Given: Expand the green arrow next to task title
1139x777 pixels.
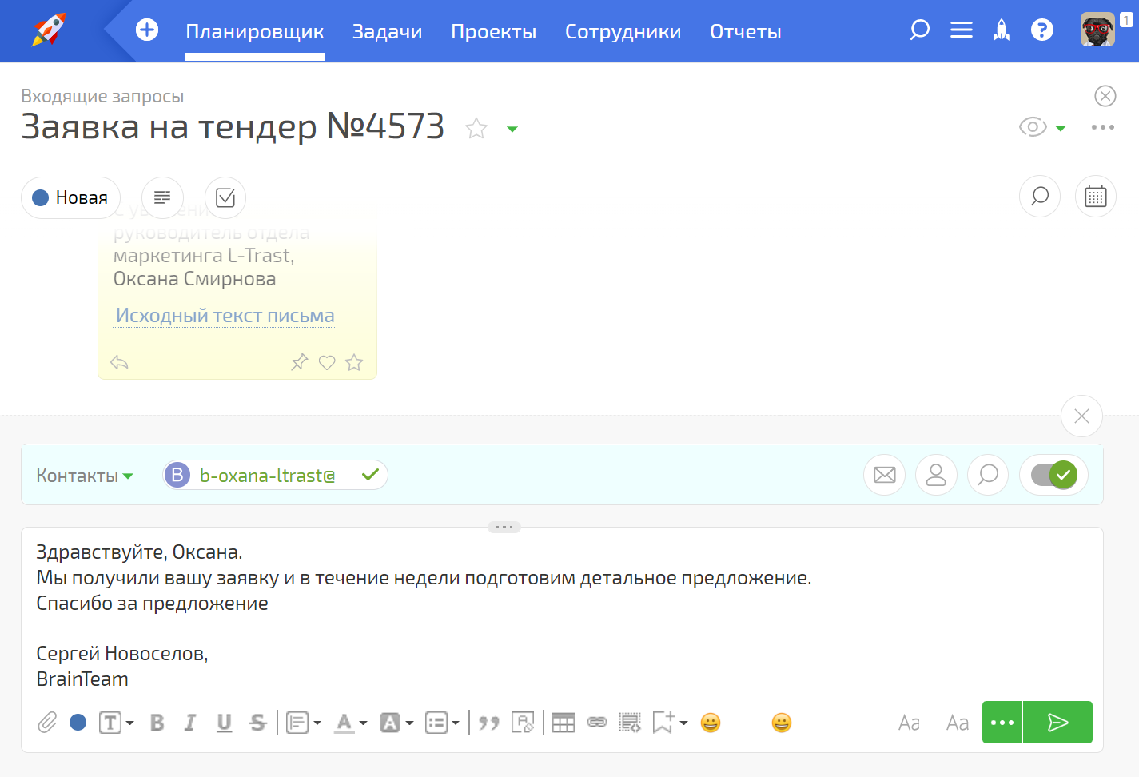Looking at the screenshot, I should (x=512, y=129).
